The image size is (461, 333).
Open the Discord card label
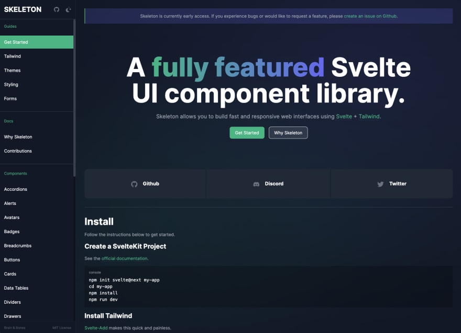274,183
